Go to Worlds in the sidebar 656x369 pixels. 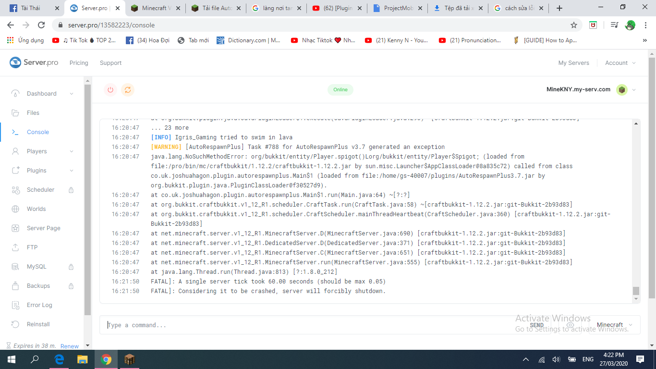[36, 209]
